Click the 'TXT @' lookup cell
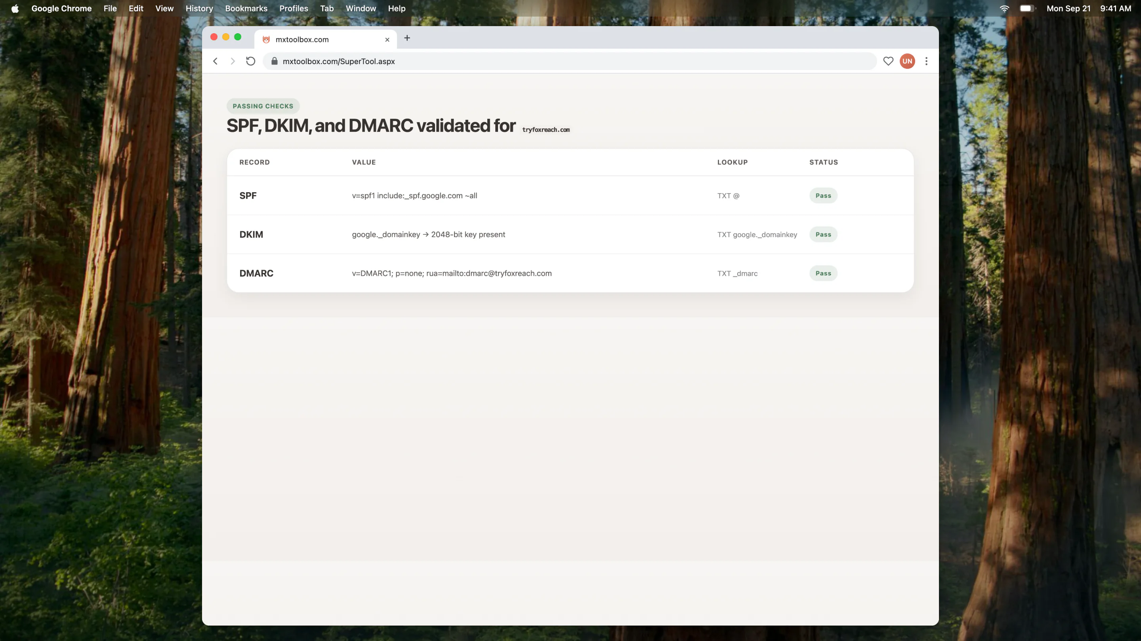 tap(728, 195)
